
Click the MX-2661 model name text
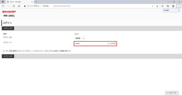pos(9,16)
